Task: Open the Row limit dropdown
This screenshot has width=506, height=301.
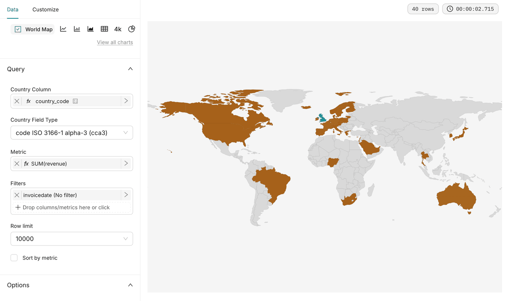Action: click(72, 239)
